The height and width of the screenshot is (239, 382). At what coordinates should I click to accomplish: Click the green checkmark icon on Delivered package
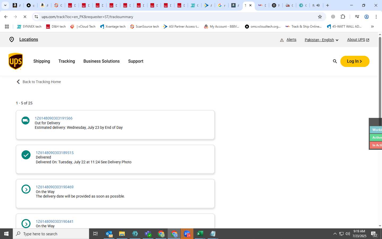pos(26,155)
